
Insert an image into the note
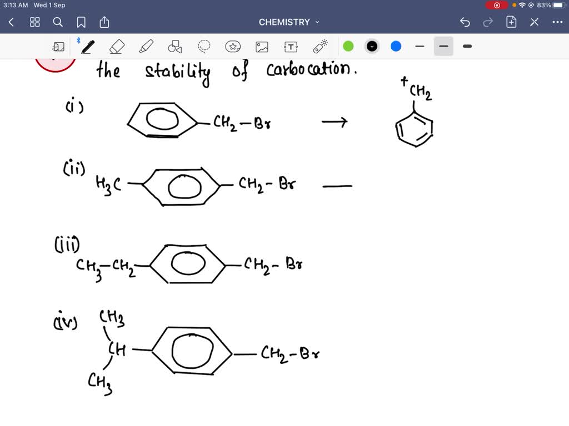pyautogui.click(x=262, y=47)
